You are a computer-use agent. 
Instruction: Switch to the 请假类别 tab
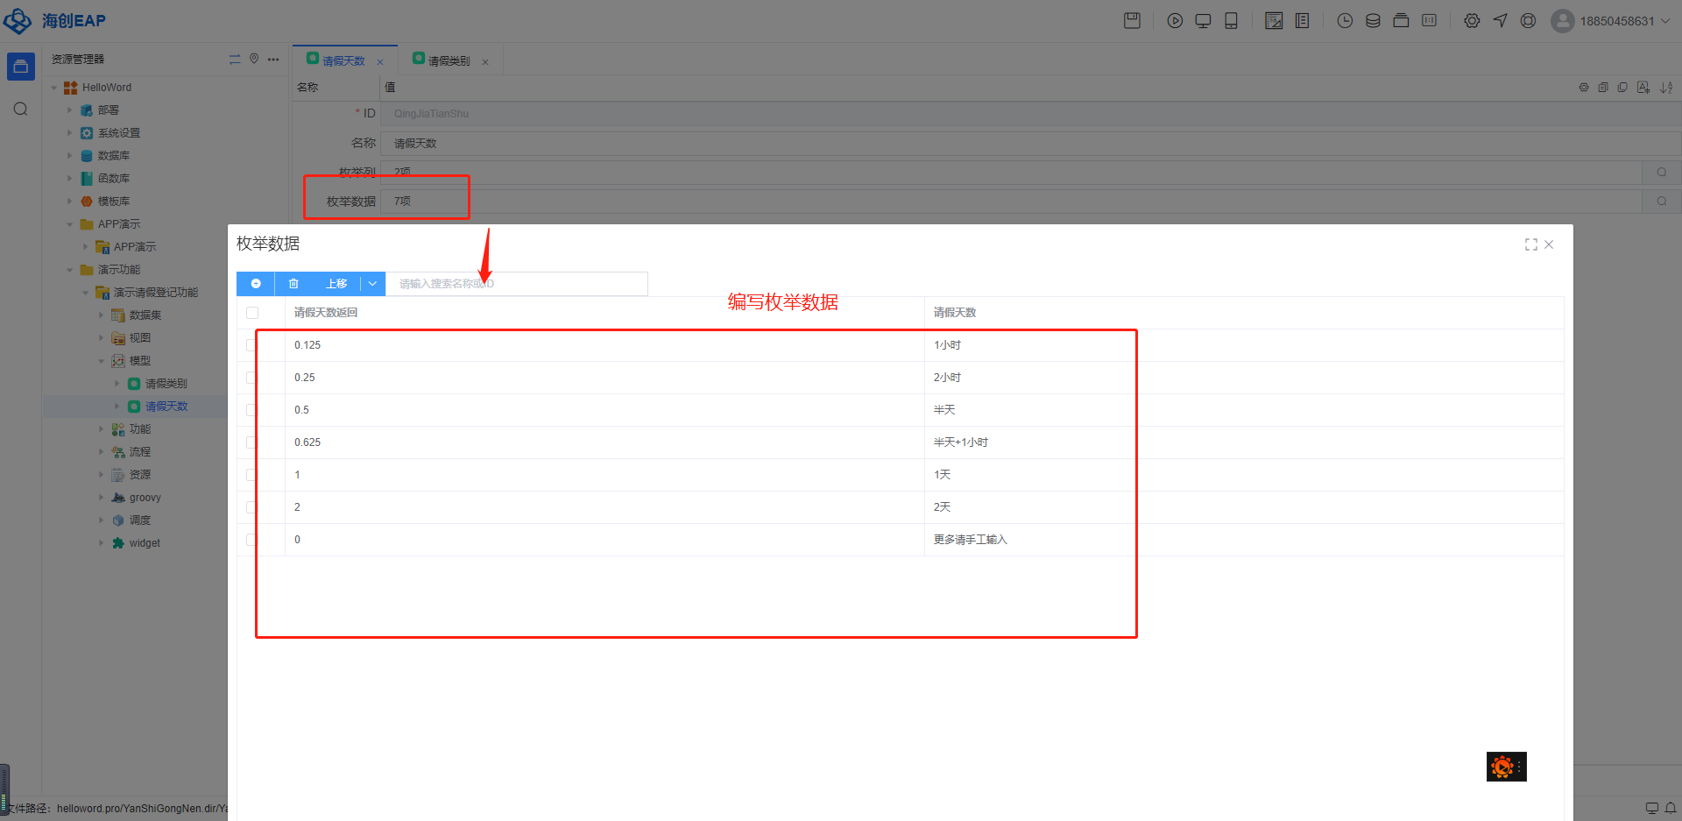tap(449, 60)
